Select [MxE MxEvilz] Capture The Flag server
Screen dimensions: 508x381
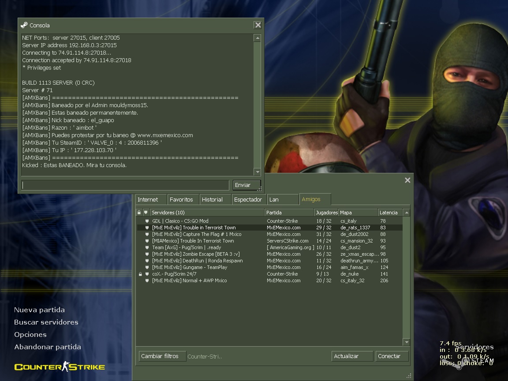tap(269, 234)
